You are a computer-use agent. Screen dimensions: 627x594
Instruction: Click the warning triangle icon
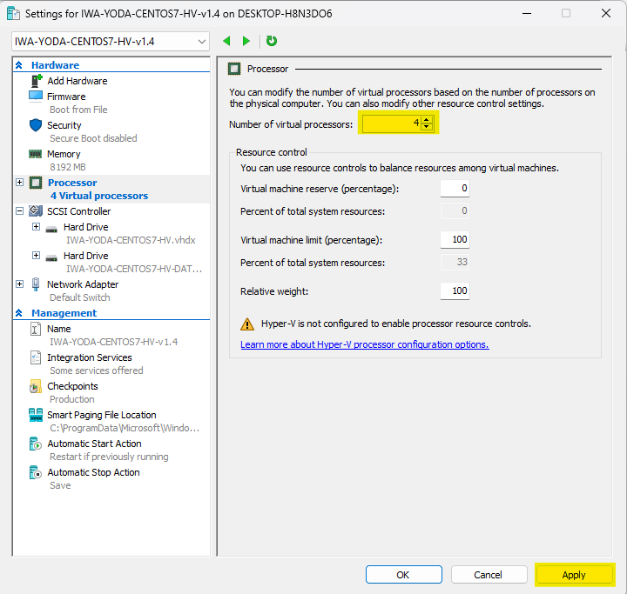(247, 324)
